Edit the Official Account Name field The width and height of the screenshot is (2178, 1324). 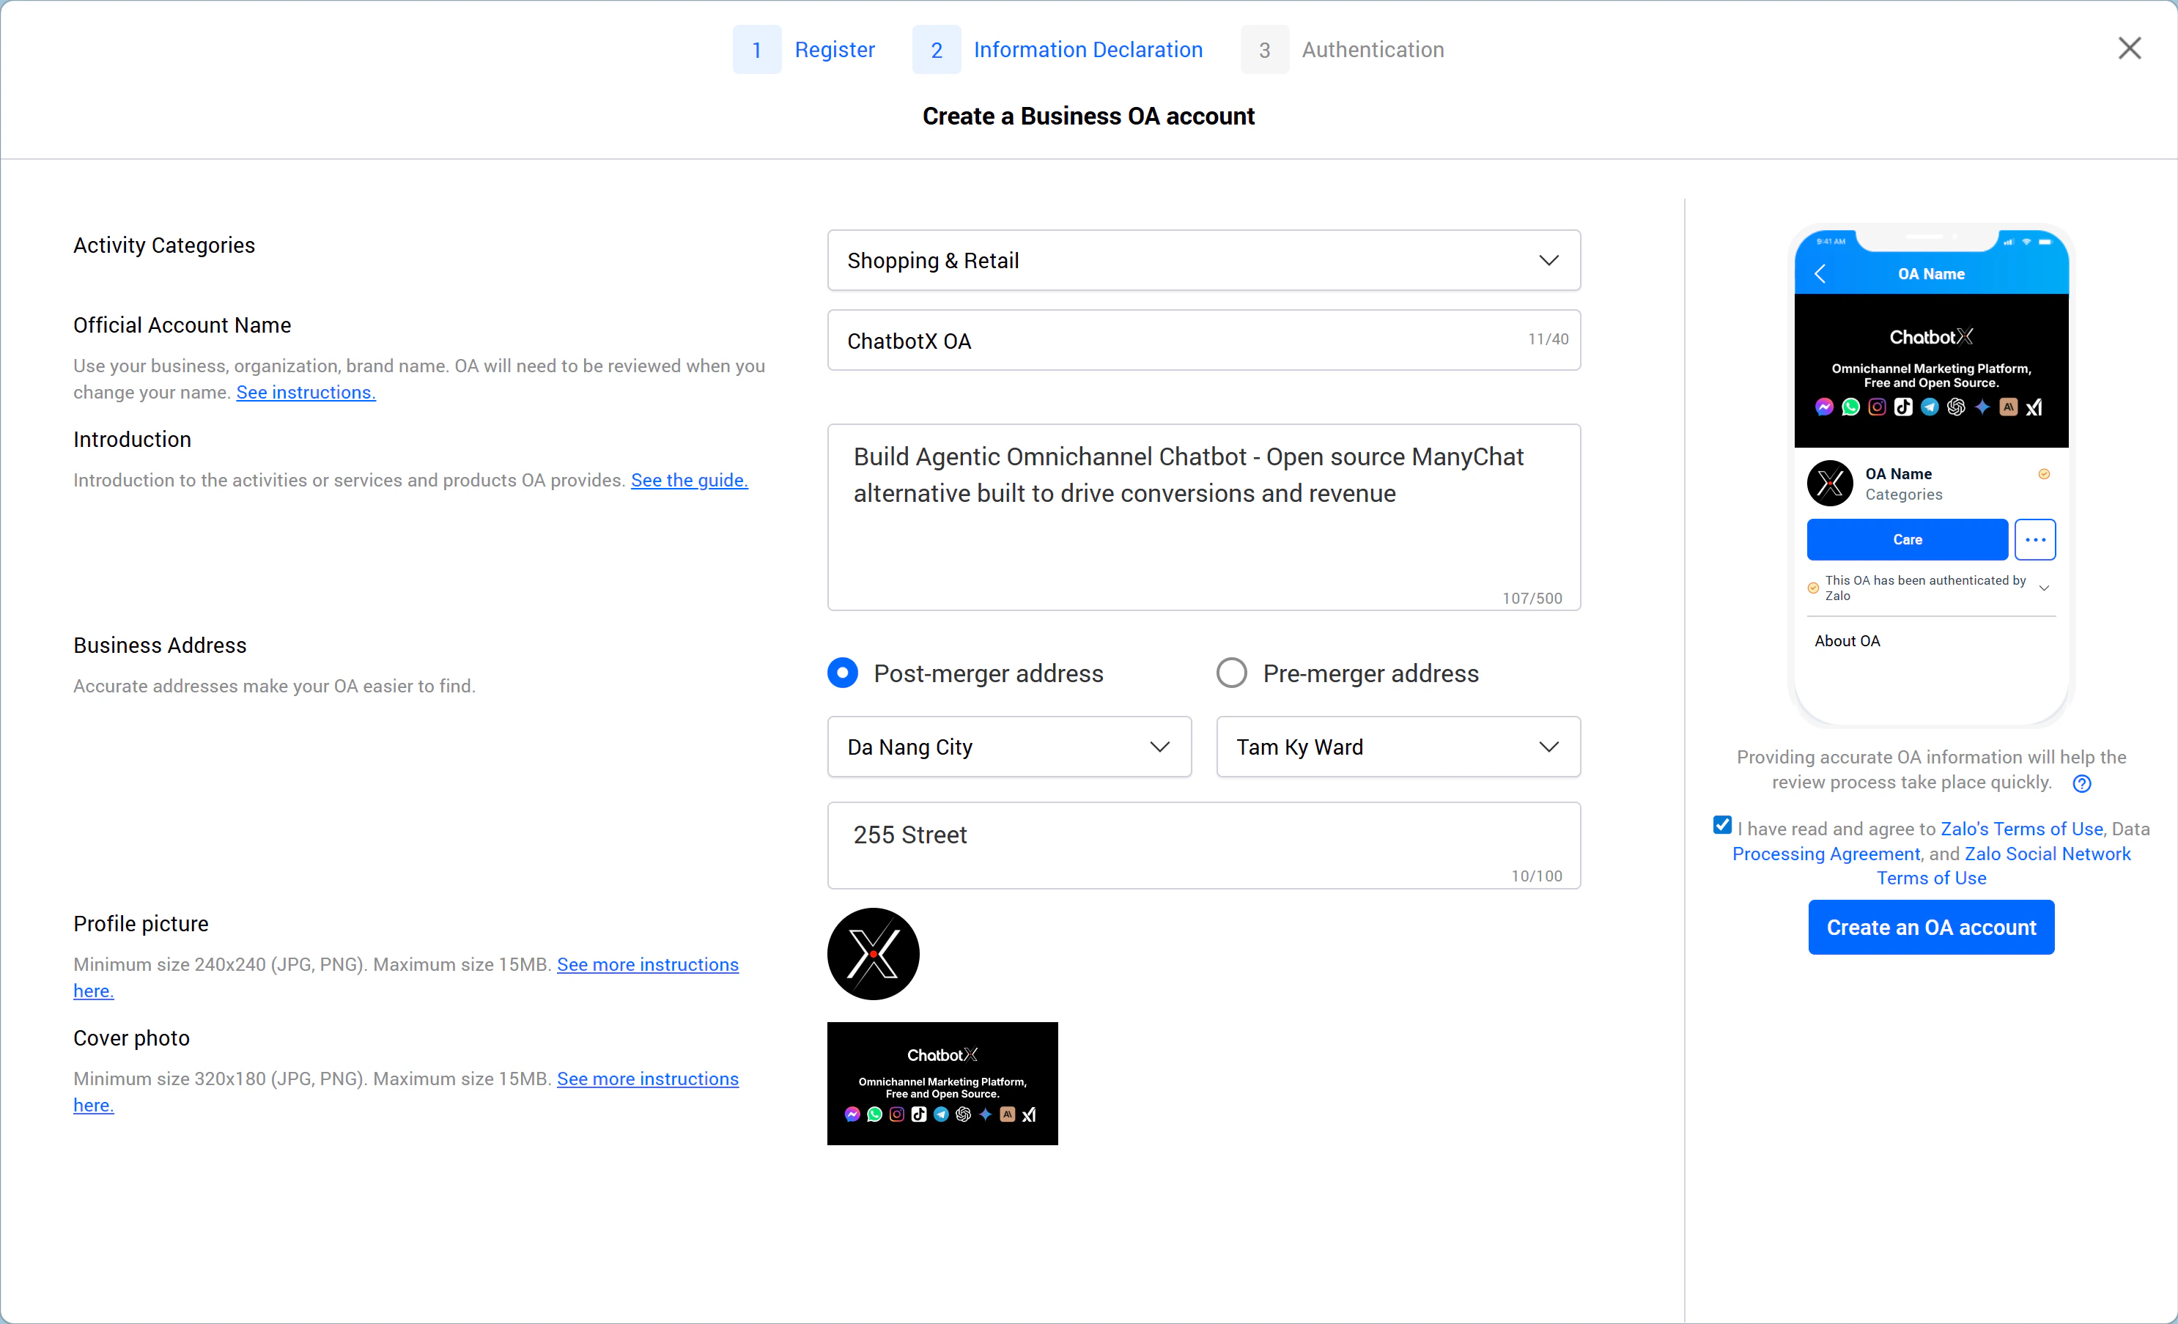click(1203, 340)
